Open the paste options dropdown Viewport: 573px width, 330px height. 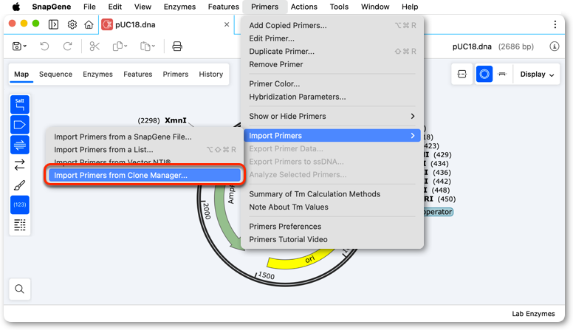(x=147, y=47)
